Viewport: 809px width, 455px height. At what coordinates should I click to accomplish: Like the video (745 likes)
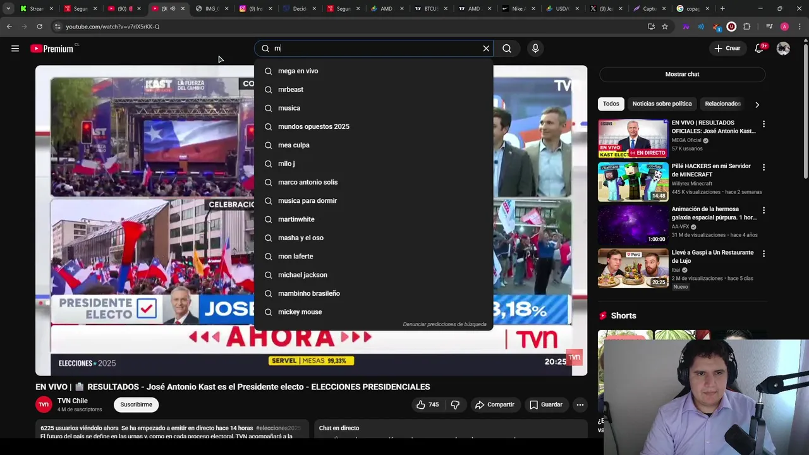point(427,404)
